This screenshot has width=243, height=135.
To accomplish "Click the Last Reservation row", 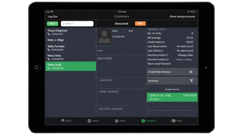I will click(x=170, y=46).
